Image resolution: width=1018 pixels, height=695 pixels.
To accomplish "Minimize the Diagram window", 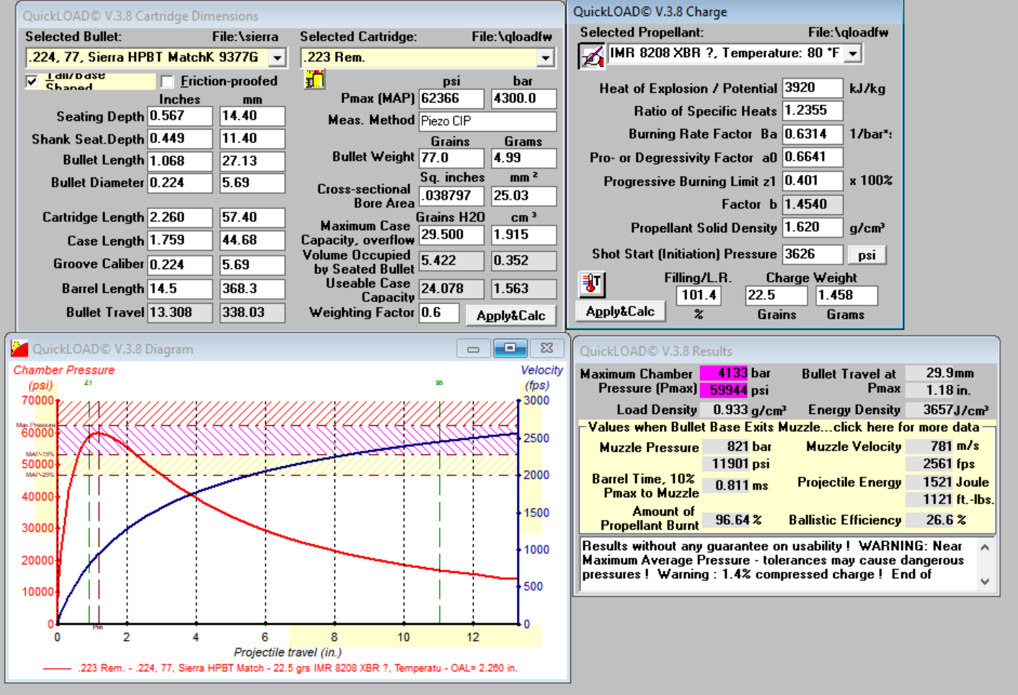I will tap(474, 349).
